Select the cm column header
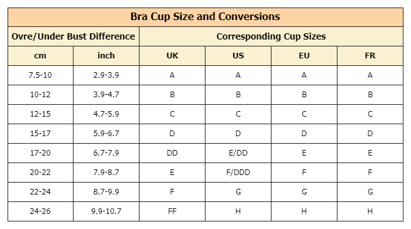This screenshot has width=411, height=229. click(40, 55)
